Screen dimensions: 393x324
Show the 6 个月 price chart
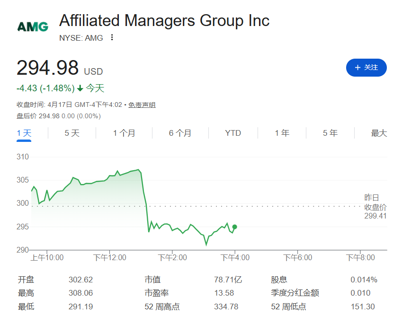[180, 133]
